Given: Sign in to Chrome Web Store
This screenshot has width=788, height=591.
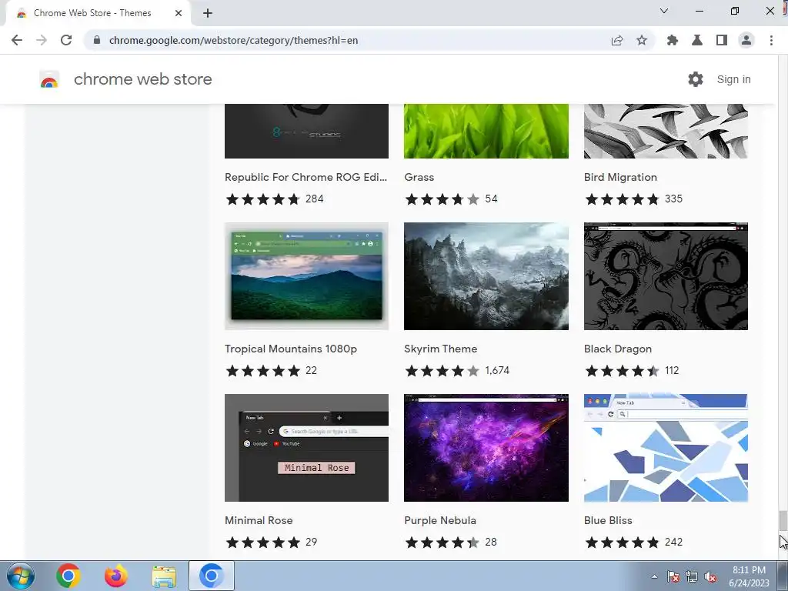Looking at the screenshot, I should [x=733, y=79].
